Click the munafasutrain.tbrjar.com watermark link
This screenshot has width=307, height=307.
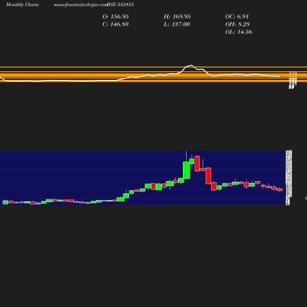[x=80, y=5]
